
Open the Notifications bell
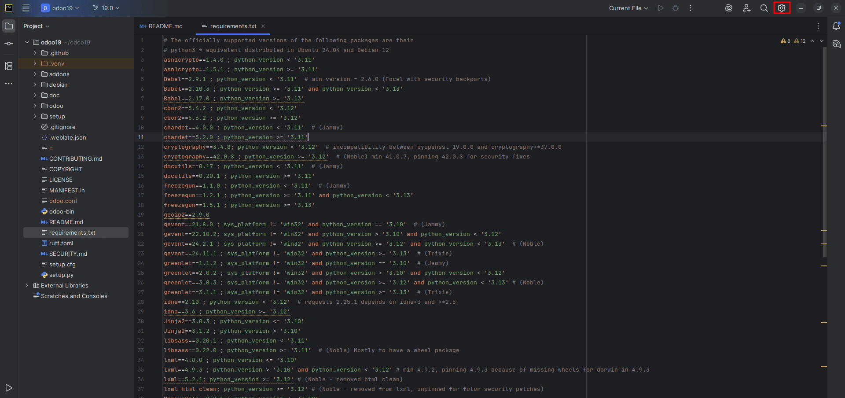point(836,26)
